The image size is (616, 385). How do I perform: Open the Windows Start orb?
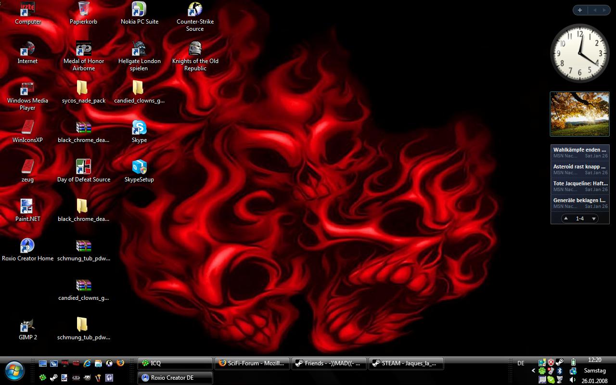14,371
